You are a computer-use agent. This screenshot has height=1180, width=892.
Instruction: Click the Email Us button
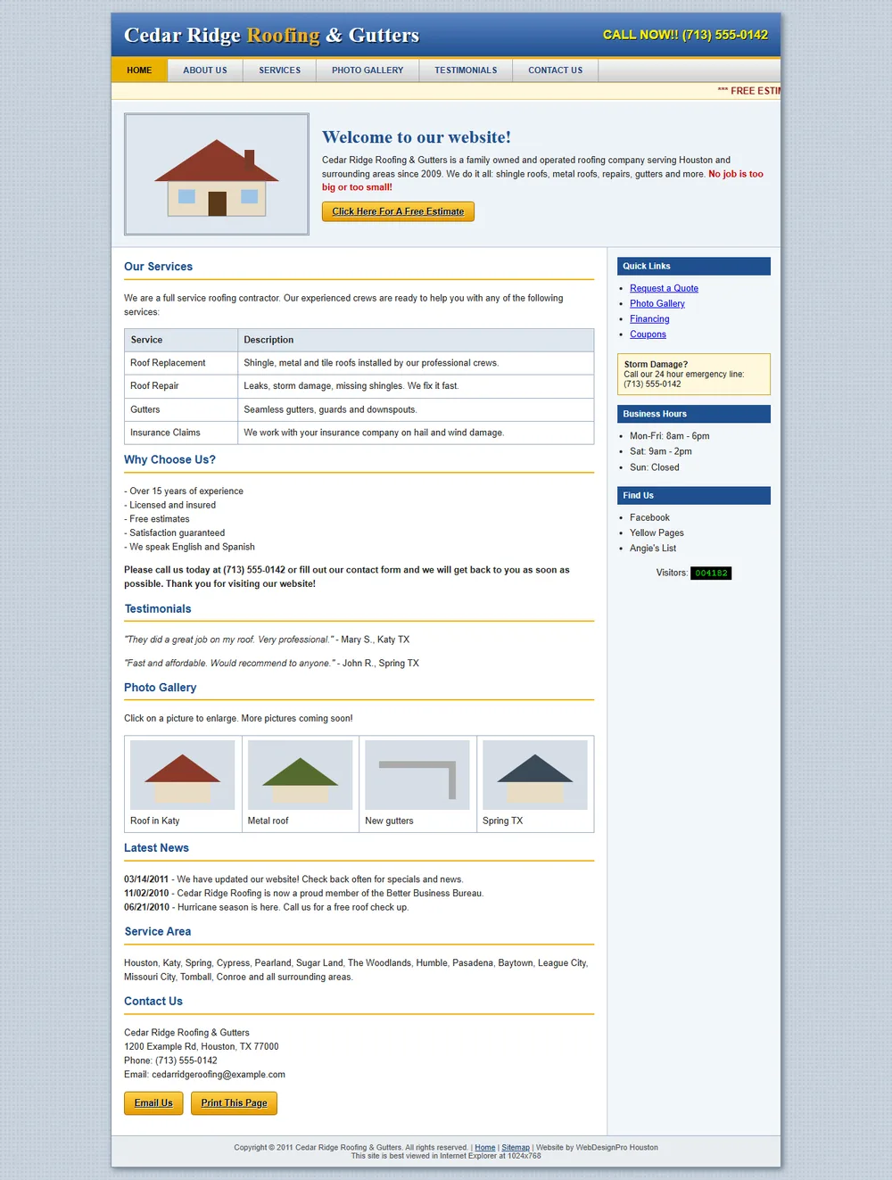tap(153, 1103)
